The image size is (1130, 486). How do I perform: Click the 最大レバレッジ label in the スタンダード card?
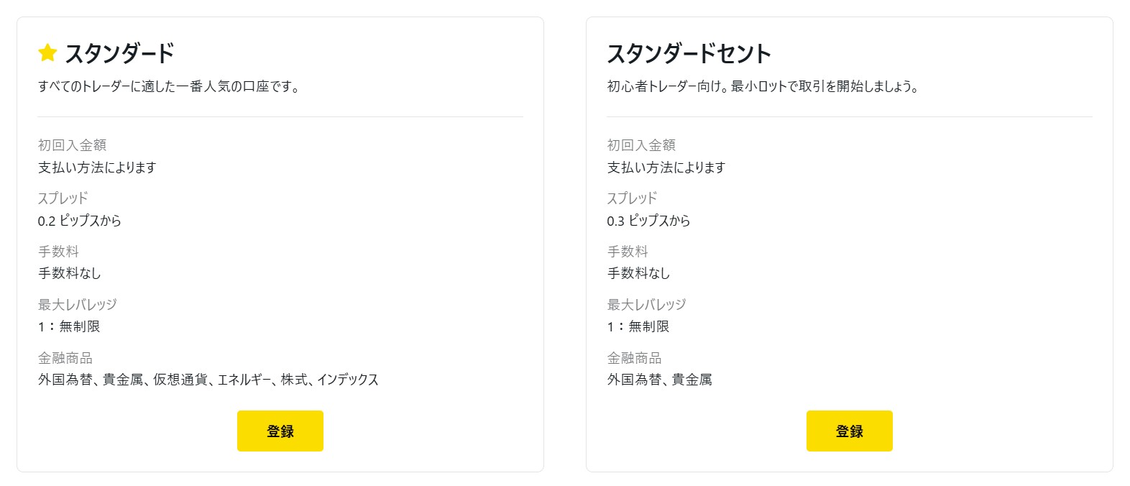(77, 304)
